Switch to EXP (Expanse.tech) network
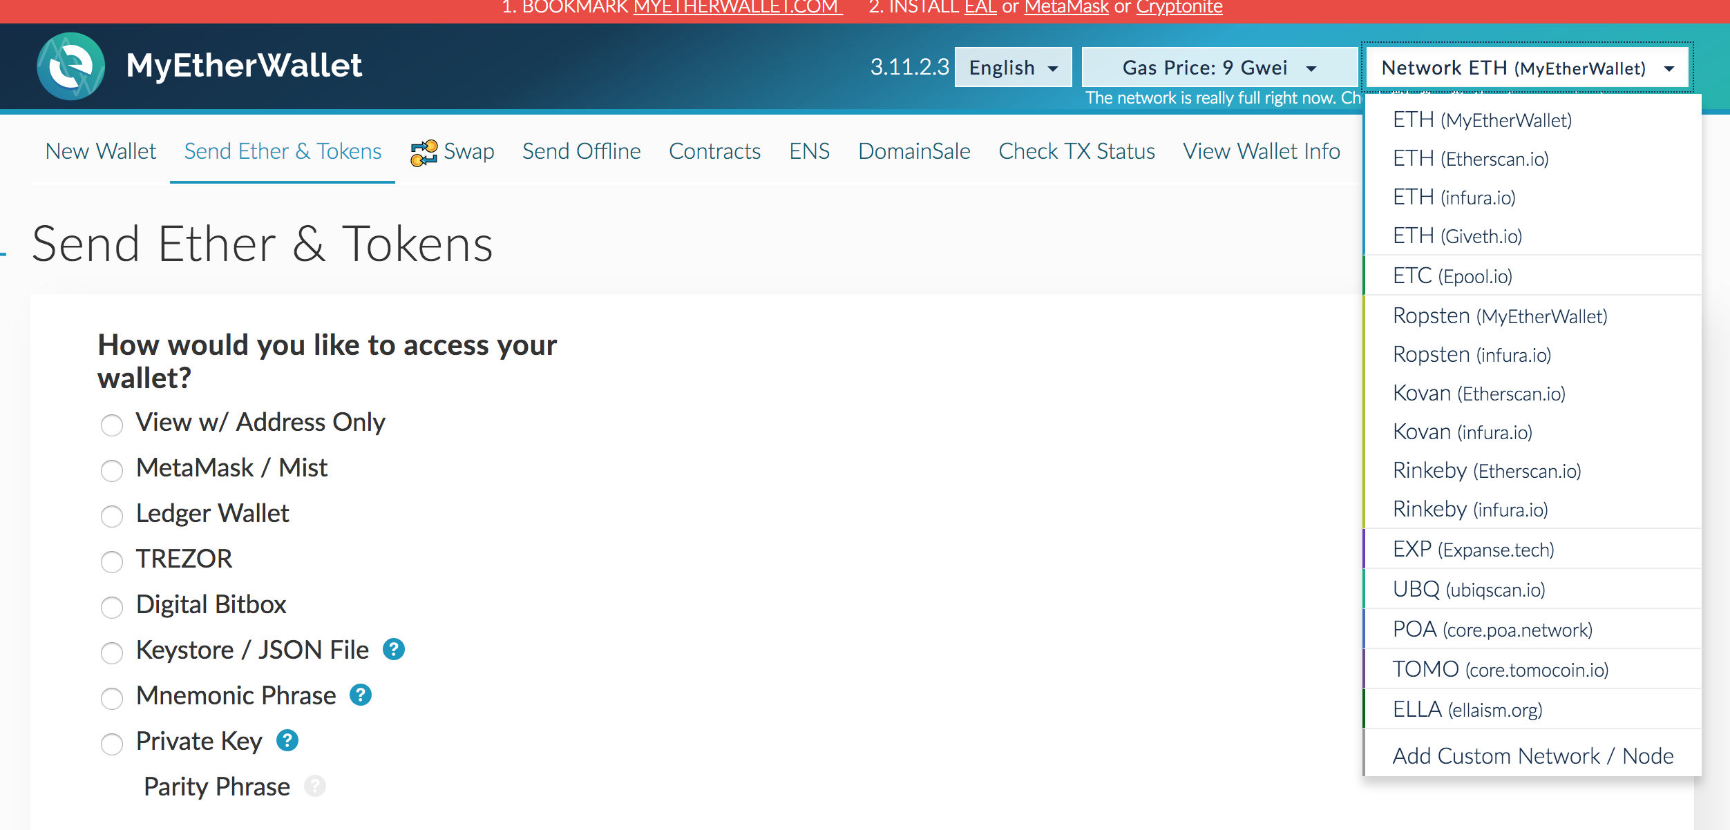This screenshot has height=830, width=1730. click(1532, 549)
